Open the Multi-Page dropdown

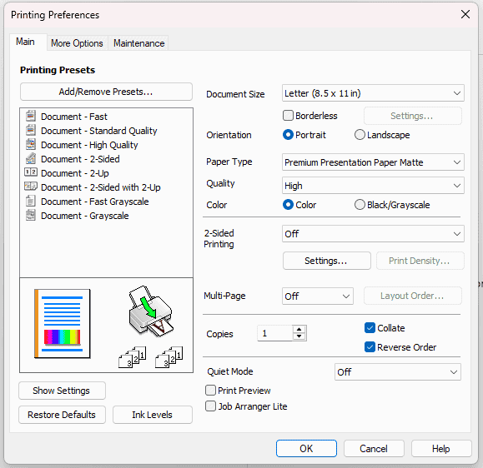(318, 296)
